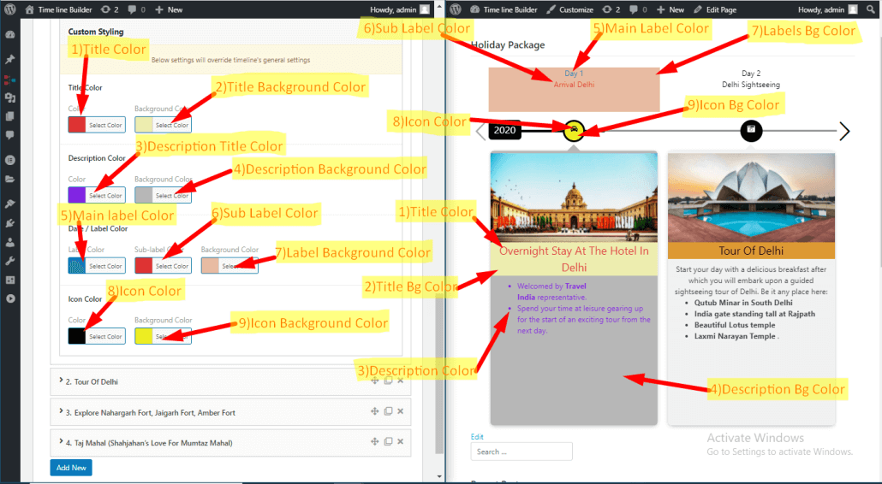The width and height of the screenshot is (882, 484).
Task: Click the Add New button
Action: pyautogui.click(x=71, y=468)
